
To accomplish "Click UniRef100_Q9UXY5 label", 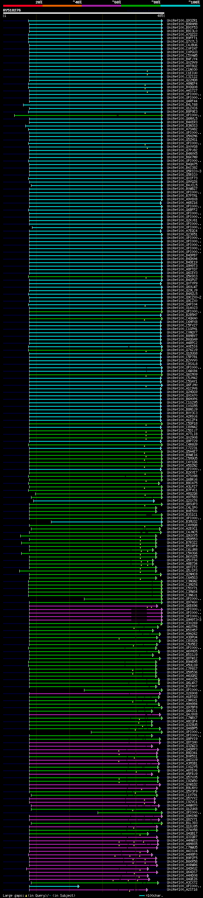I will pos(182,536).
